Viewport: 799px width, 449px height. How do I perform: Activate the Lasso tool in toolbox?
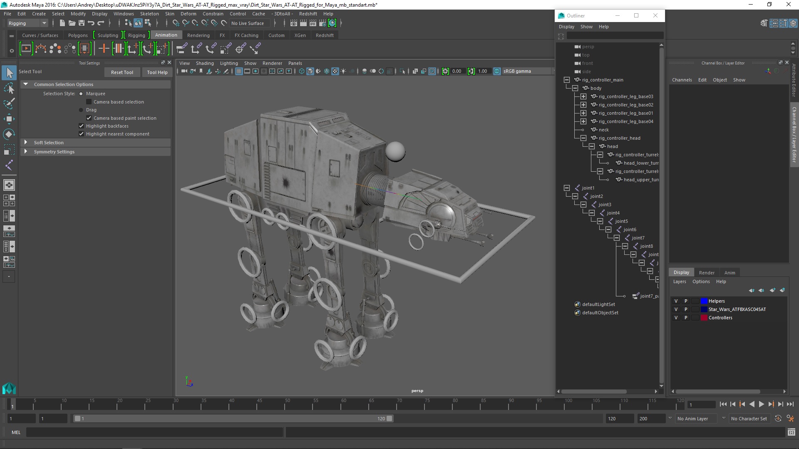9,88
